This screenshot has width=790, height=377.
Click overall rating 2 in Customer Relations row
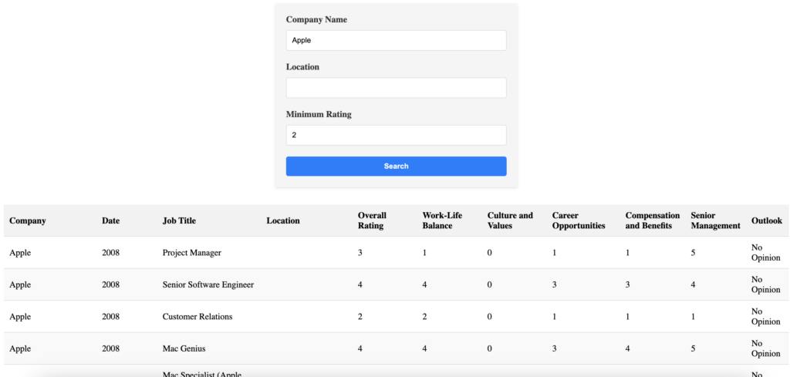tap(360, 317)
